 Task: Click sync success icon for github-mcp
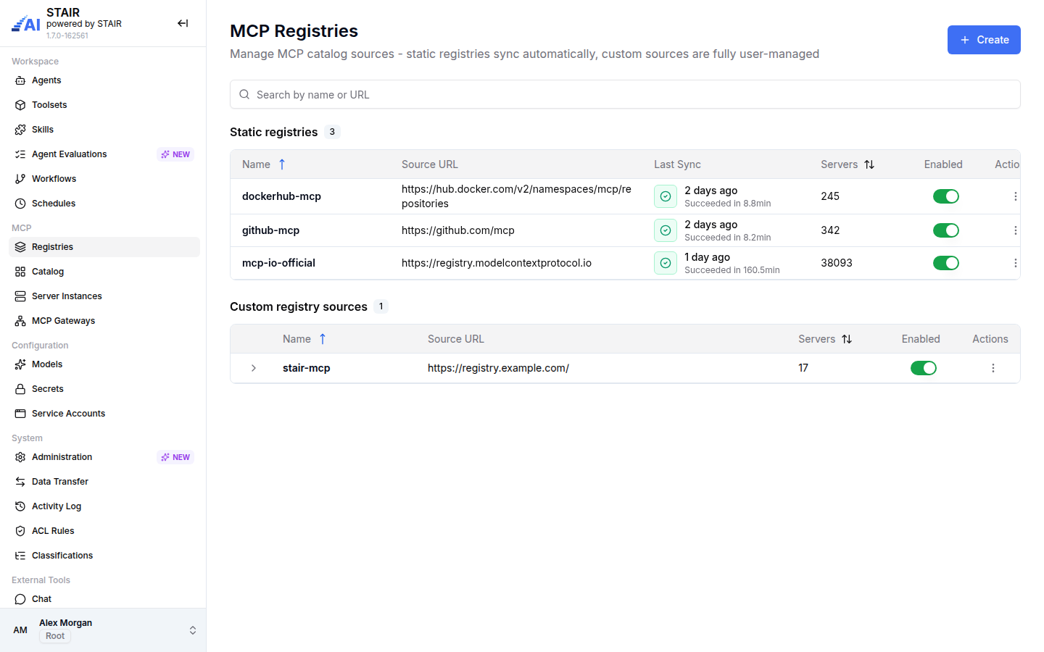tap(666, 230)
